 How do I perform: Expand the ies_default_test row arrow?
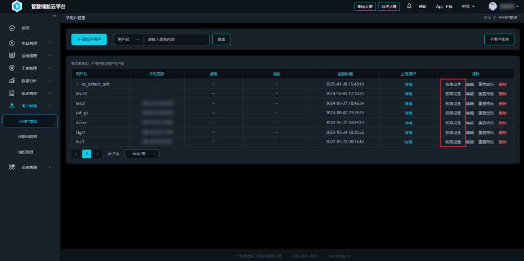point(78,84)
